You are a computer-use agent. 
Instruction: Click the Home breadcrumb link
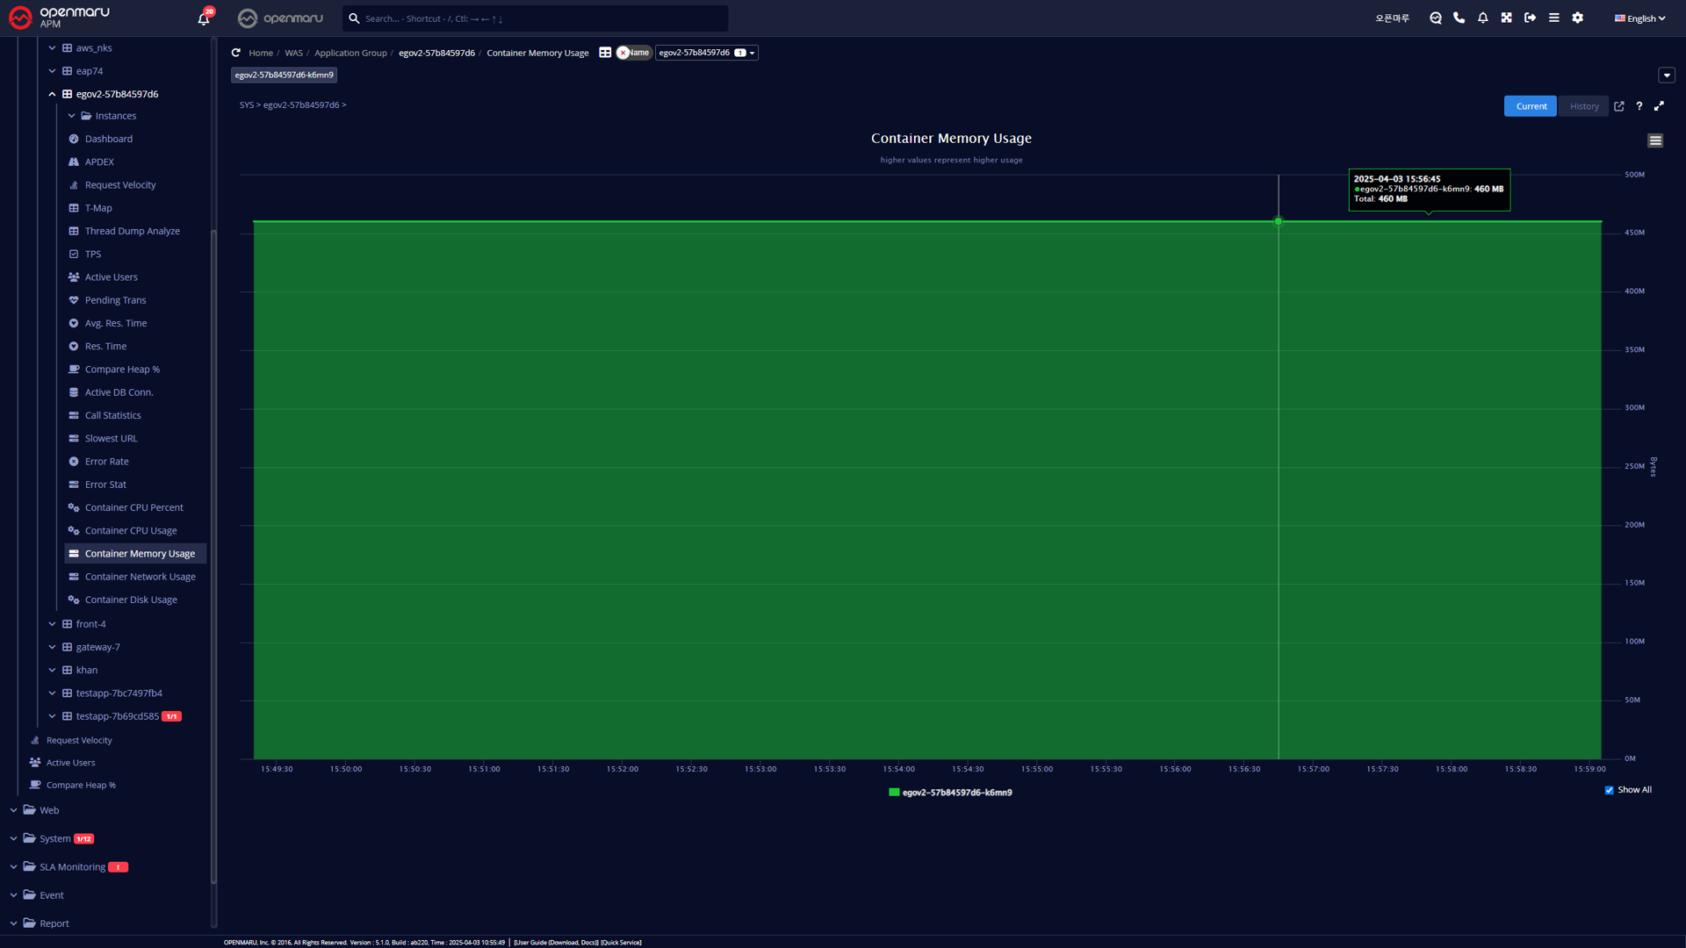(260, 53)
